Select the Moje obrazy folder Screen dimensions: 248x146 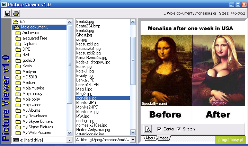[33, 94]
